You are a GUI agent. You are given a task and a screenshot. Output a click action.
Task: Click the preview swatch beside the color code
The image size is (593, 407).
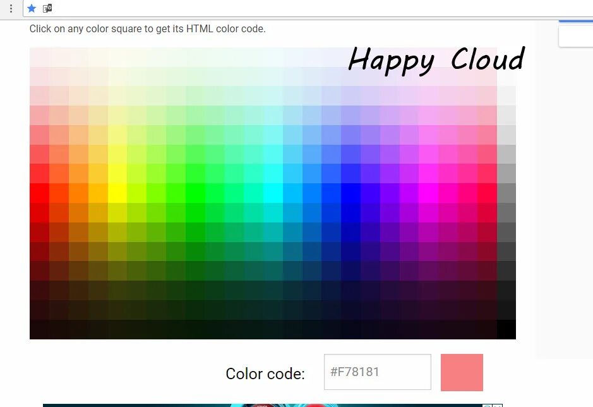click(462, 372)
